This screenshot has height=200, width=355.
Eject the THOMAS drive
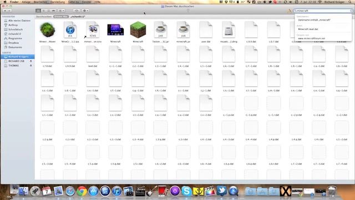(31, 66)
